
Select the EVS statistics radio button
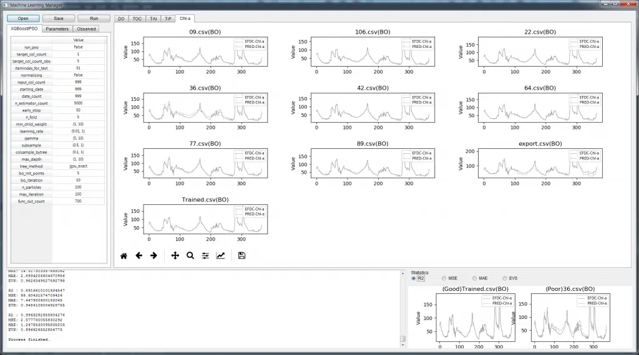coord(504,278)
